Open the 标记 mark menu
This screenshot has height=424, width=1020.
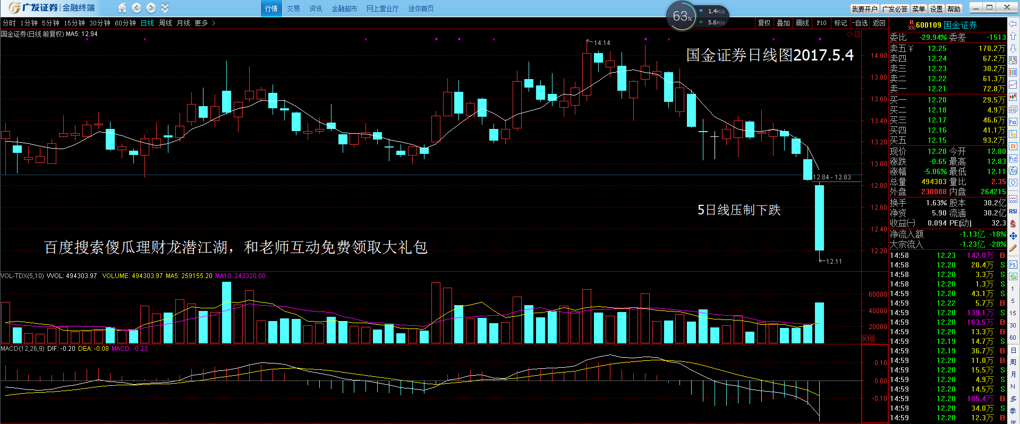tap(840, 23)
